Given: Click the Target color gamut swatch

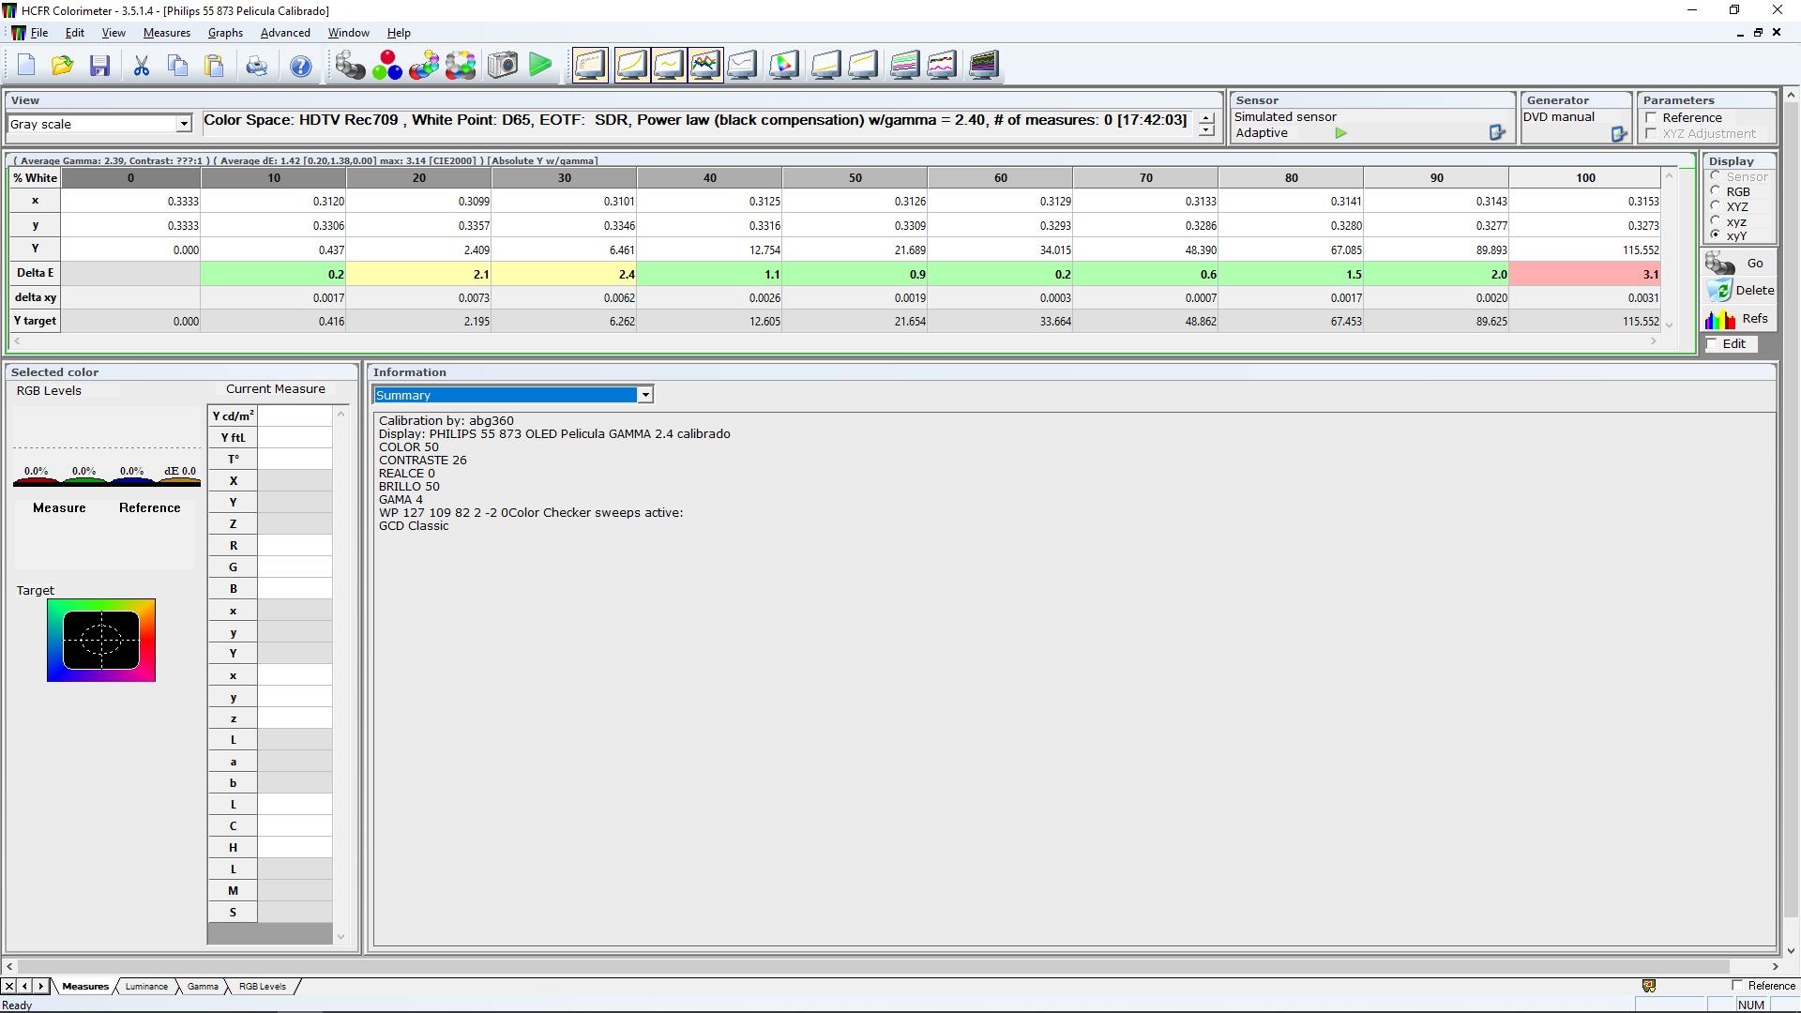Looking at the screenshot, I should coord(101,641).
